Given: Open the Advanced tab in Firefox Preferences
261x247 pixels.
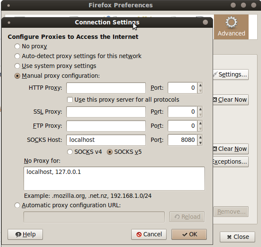Looking at the screenshot, I should point(231,27).
